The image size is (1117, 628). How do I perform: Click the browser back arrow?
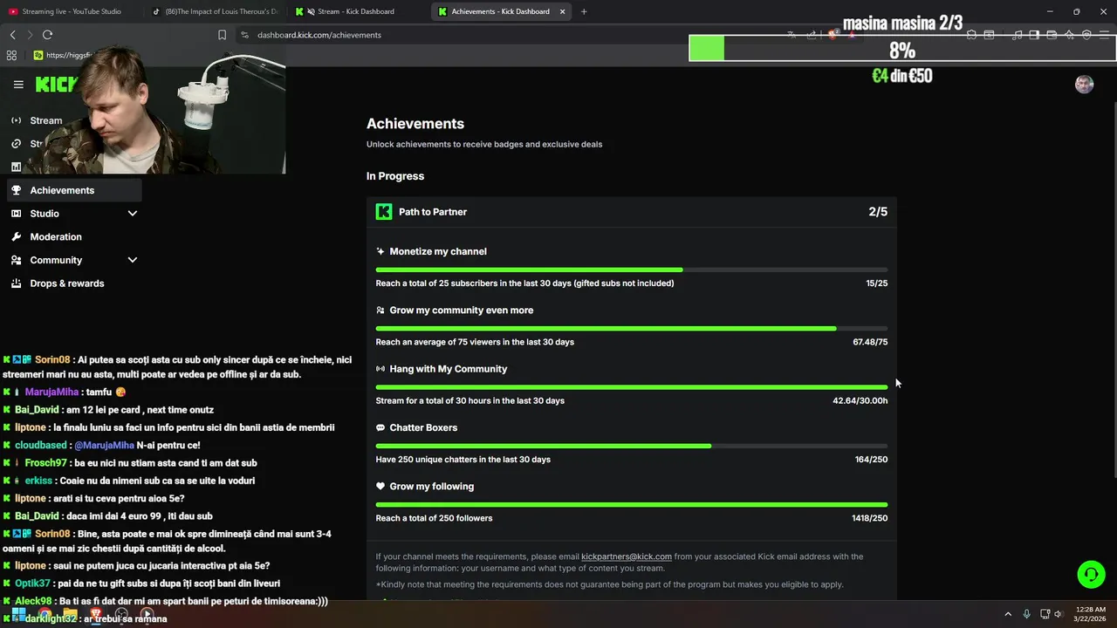tap(12, 35)
